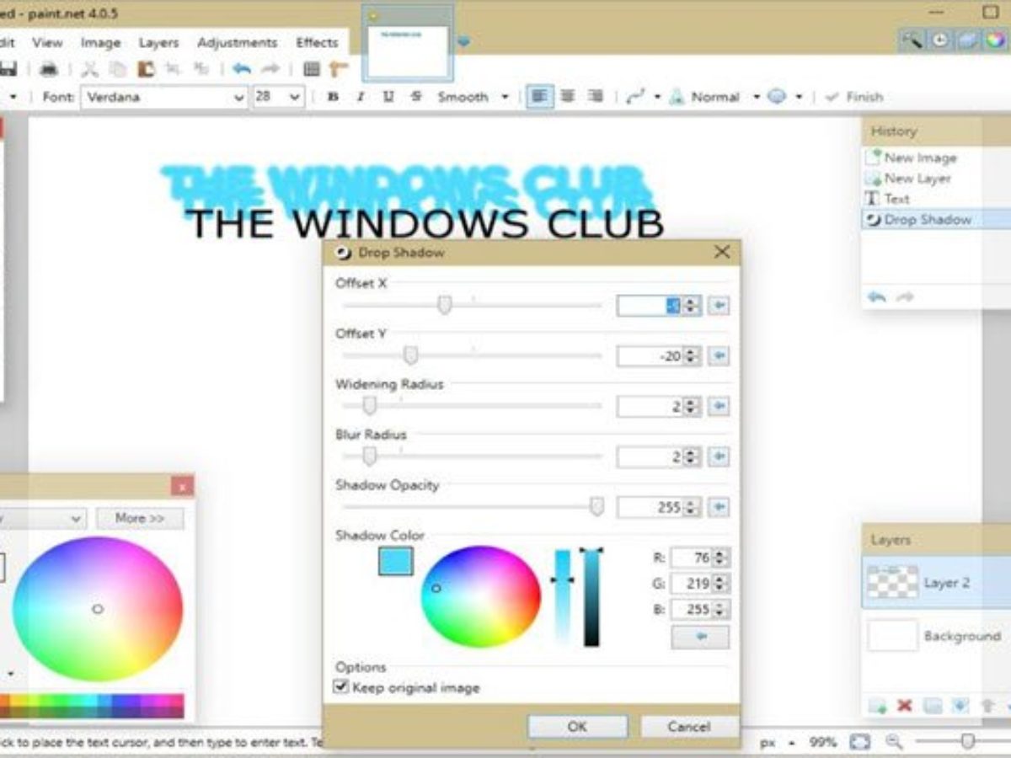The height and width of the screenshot is (758, 1011).
Task: Open the Image menu
Action: coord(101,42)
